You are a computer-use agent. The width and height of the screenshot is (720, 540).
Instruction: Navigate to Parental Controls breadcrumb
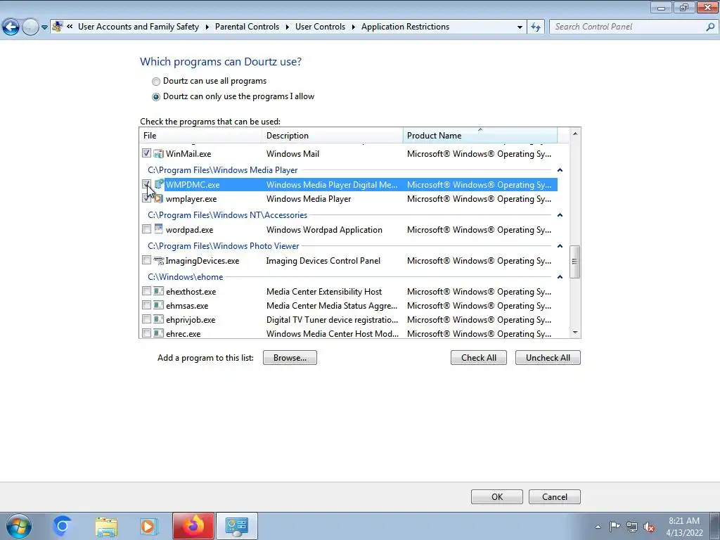point(247,27)
